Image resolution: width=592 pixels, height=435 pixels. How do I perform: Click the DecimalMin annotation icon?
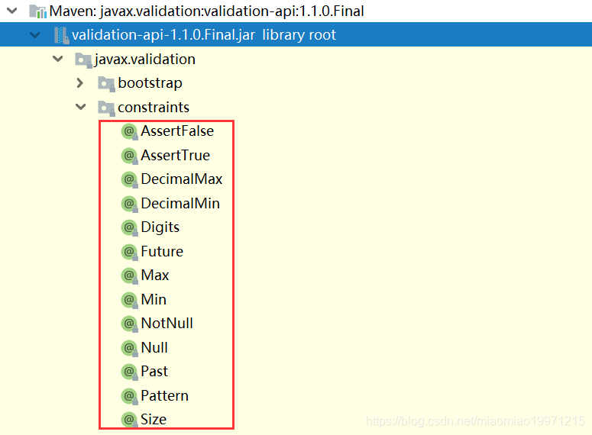pos(130,204)
